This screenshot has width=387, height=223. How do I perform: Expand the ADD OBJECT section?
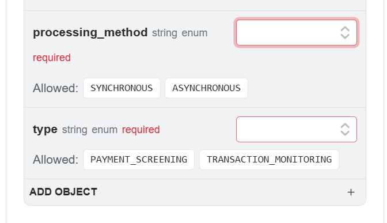(x=195, y=192)
